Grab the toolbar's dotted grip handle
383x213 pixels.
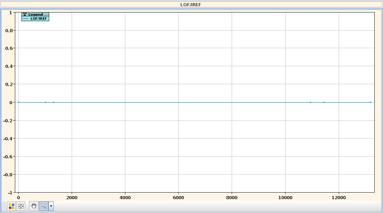click(4, 206)
